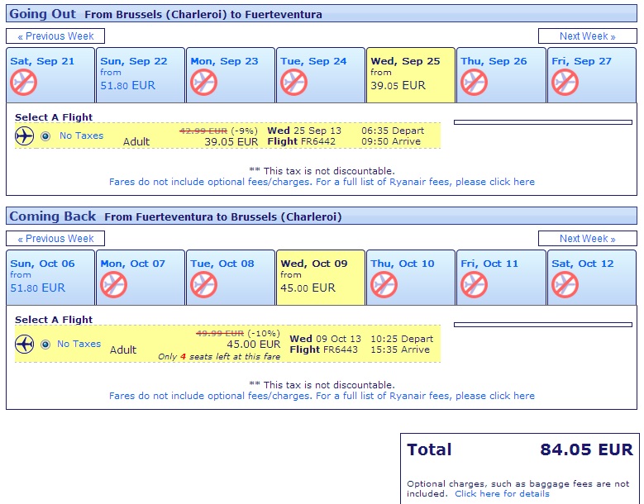644x504 pixels.
Task: Go to Next Week for outbound flights
Action: 587,36
